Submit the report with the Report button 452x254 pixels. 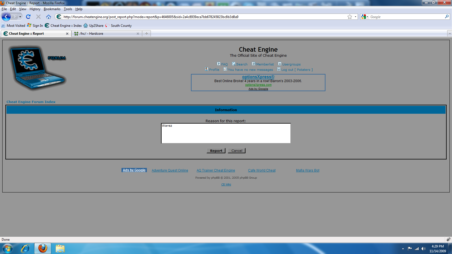coord(216,151)
